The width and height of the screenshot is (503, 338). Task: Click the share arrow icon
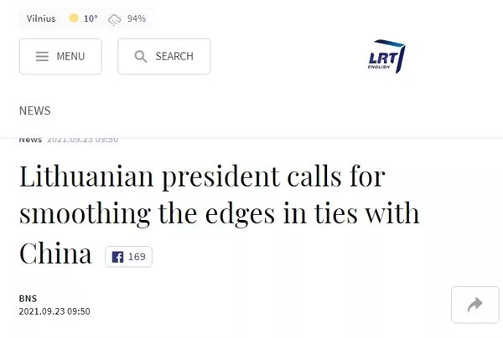click(x=474, y=305)
